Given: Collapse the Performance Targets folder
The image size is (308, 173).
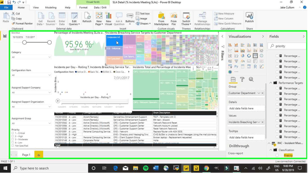Looking at the screenshot, I should 271,83.
